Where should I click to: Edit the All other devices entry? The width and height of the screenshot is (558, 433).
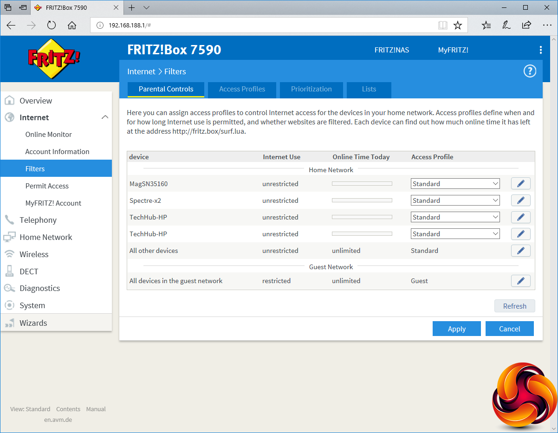520,251
